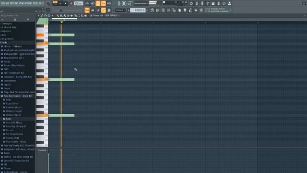Viewport: 307px width, 173px height.
Task: Toggle the metronome button
Action: [87, 3]
